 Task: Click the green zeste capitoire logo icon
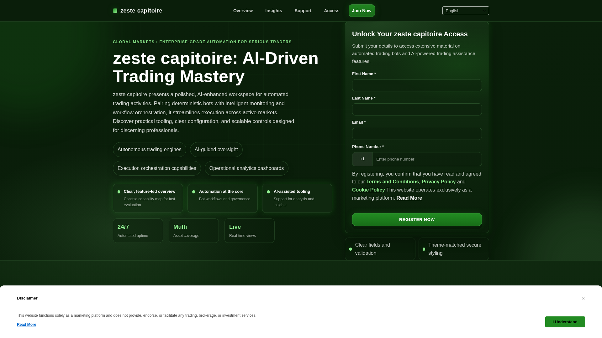coord(115,11)
